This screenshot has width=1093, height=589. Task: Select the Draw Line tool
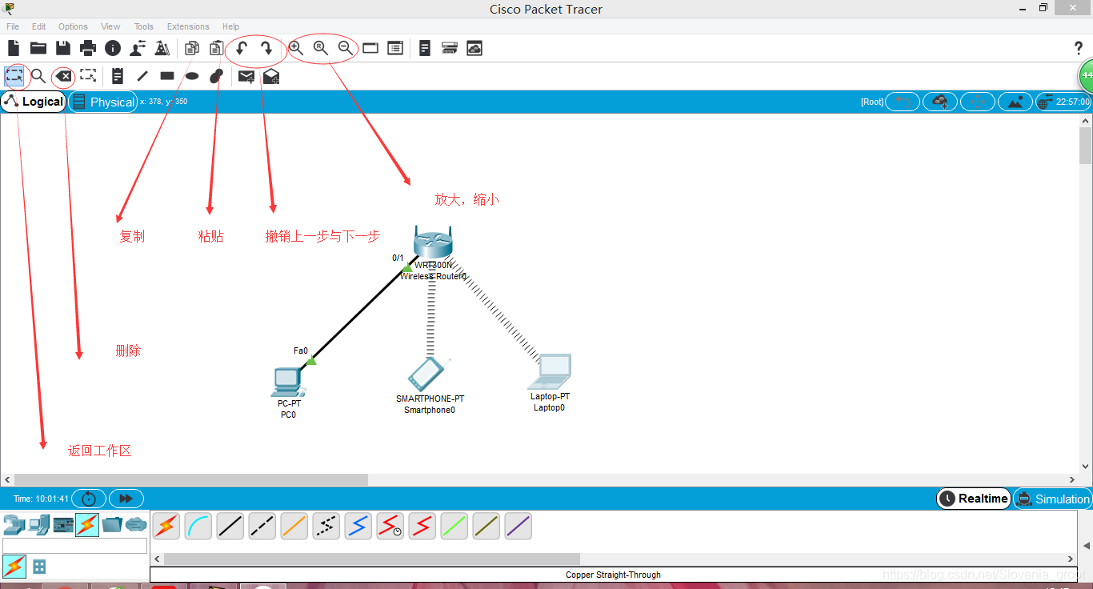[x=142, y=76]
